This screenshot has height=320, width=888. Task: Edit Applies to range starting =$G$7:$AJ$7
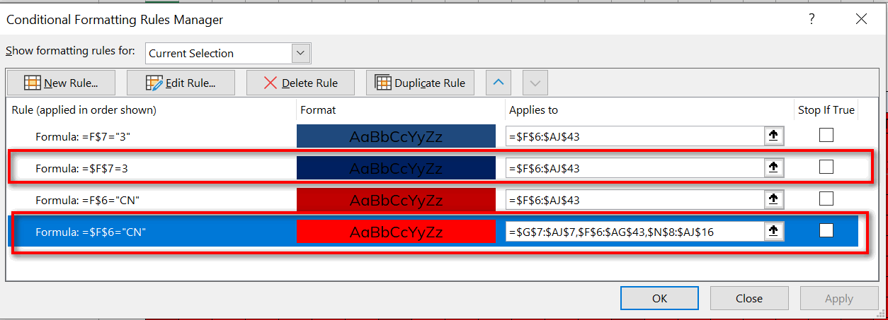coord(635,231)
